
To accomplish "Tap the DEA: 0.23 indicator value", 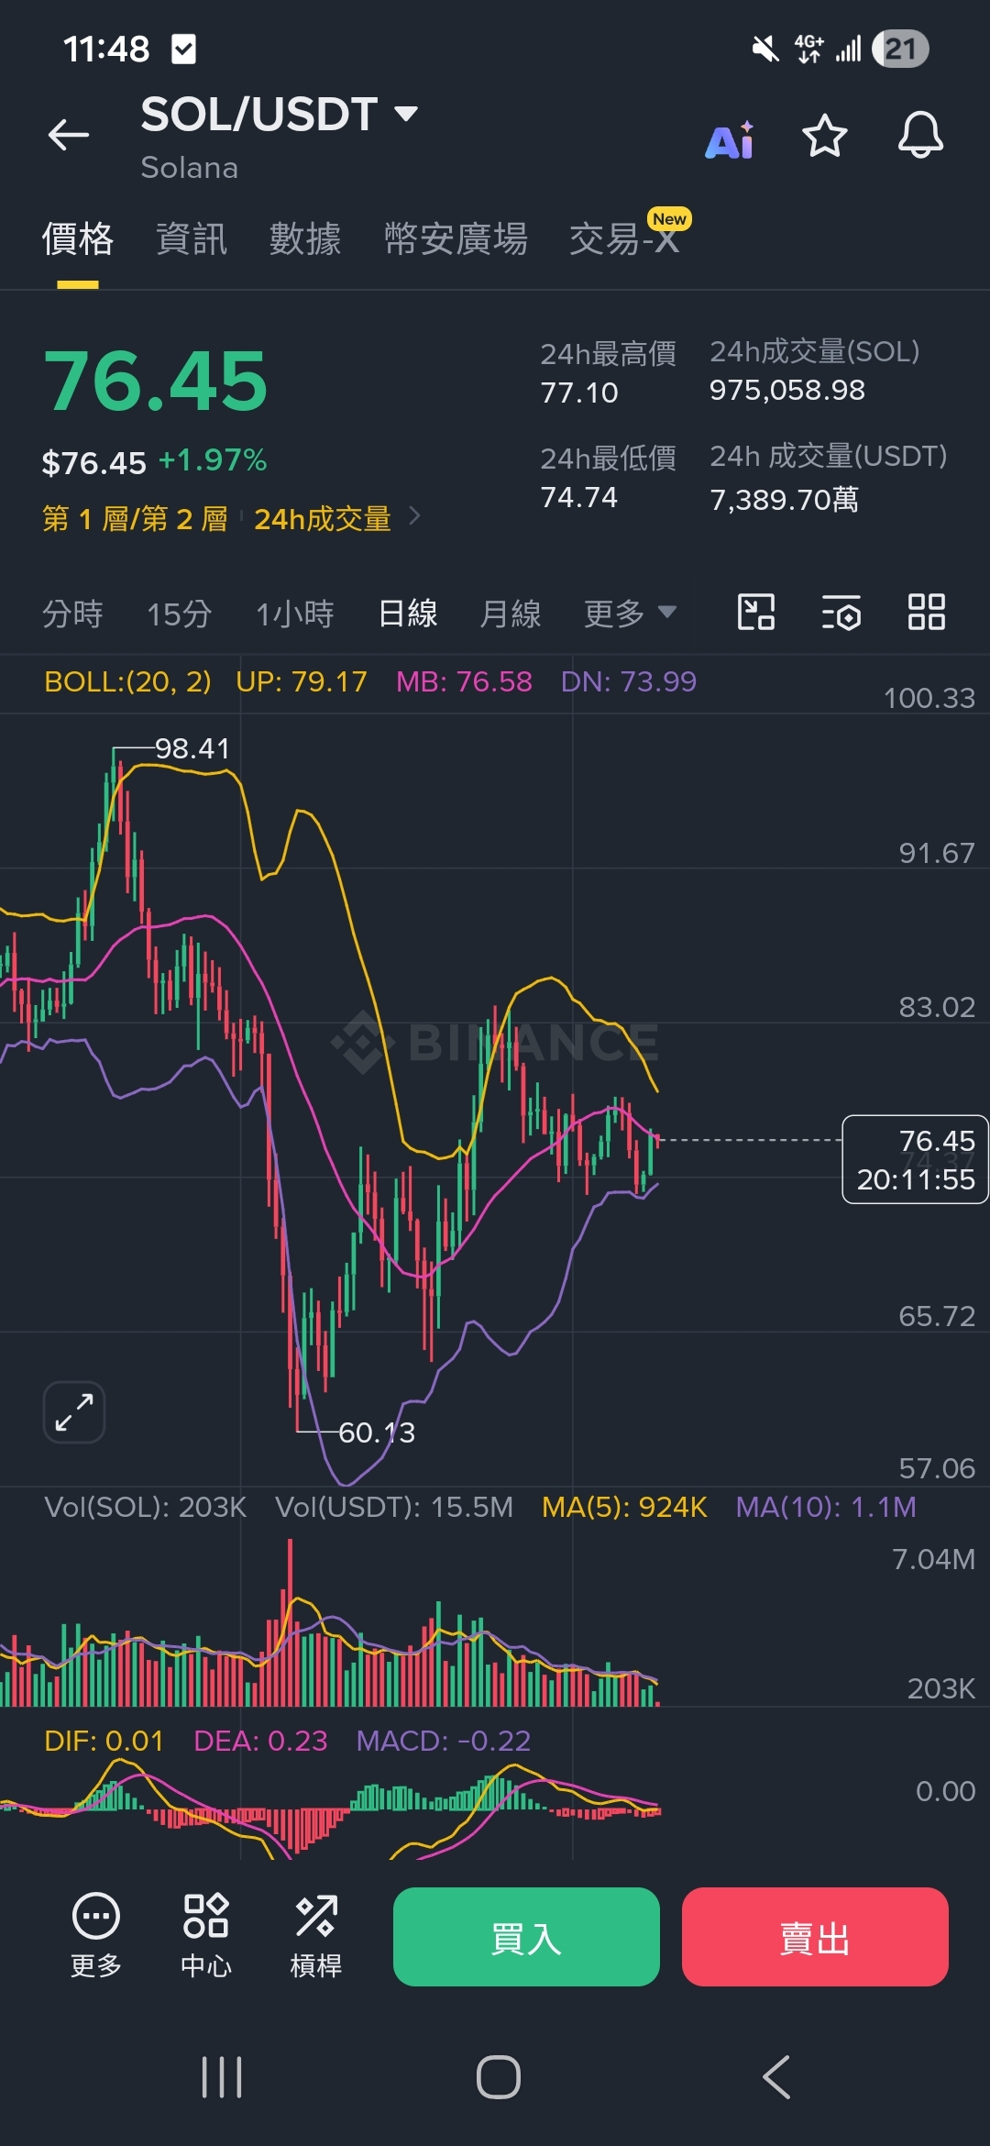I will point(260,1741).
